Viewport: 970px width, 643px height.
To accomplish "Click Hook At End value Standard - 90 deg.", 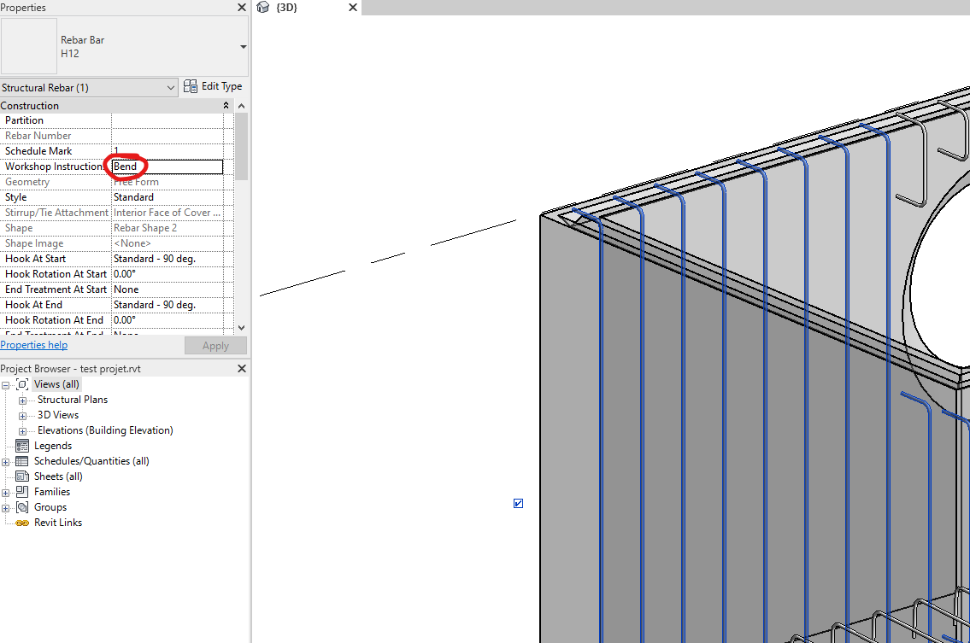I will (167, 305).
